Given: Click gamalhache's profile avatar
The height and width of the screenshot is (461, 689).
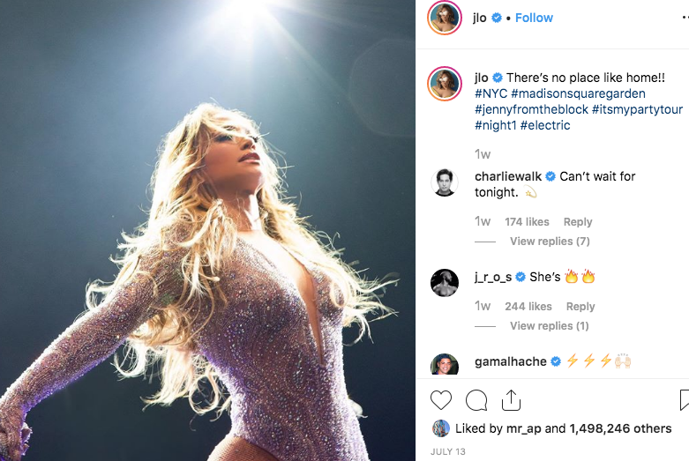Looking at the screenshot, I should pyautogui.click(x=445, y=364).
